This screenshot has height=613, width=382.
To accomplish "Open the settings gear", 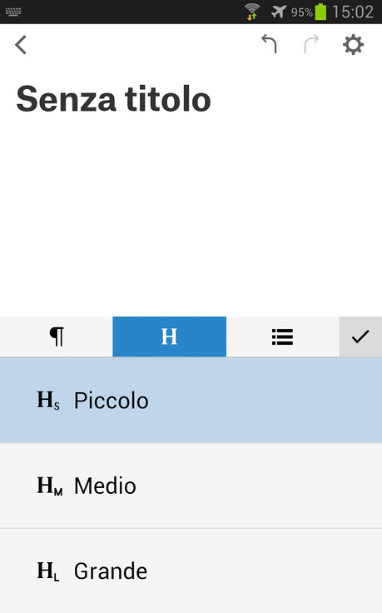I will (353, 45).
